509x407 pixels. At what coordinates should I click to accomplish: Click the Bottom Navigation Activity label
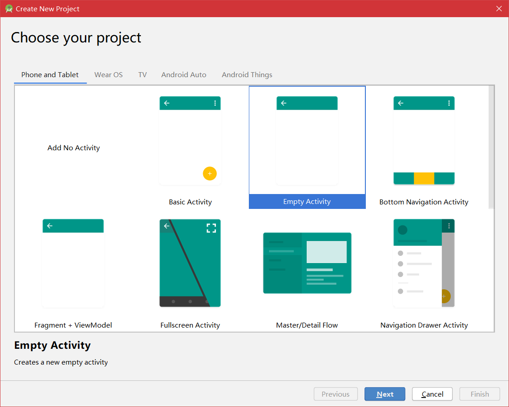click(424, 202)
